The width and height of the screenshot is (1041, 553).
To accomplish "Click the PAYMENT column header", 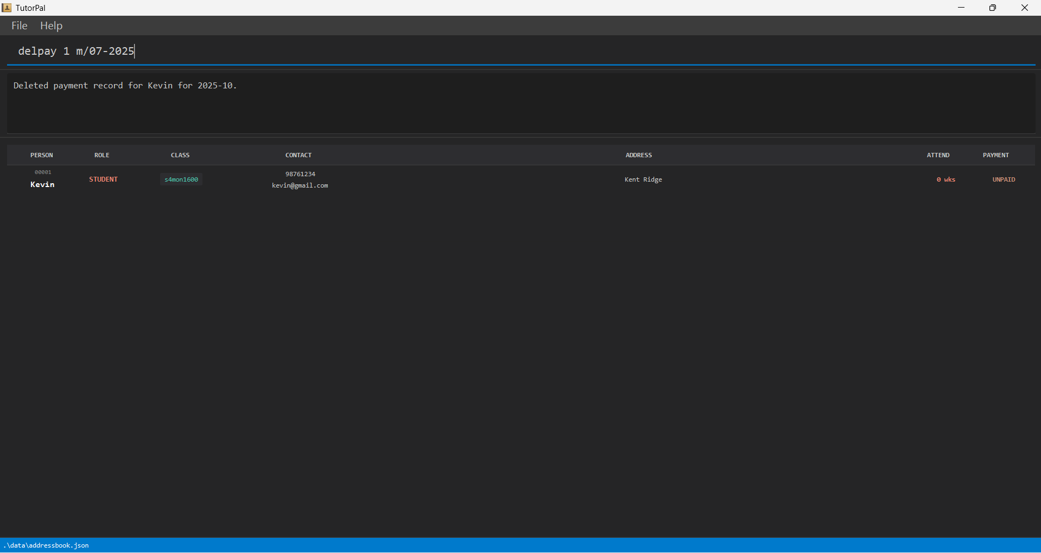I will pos(996,155).
